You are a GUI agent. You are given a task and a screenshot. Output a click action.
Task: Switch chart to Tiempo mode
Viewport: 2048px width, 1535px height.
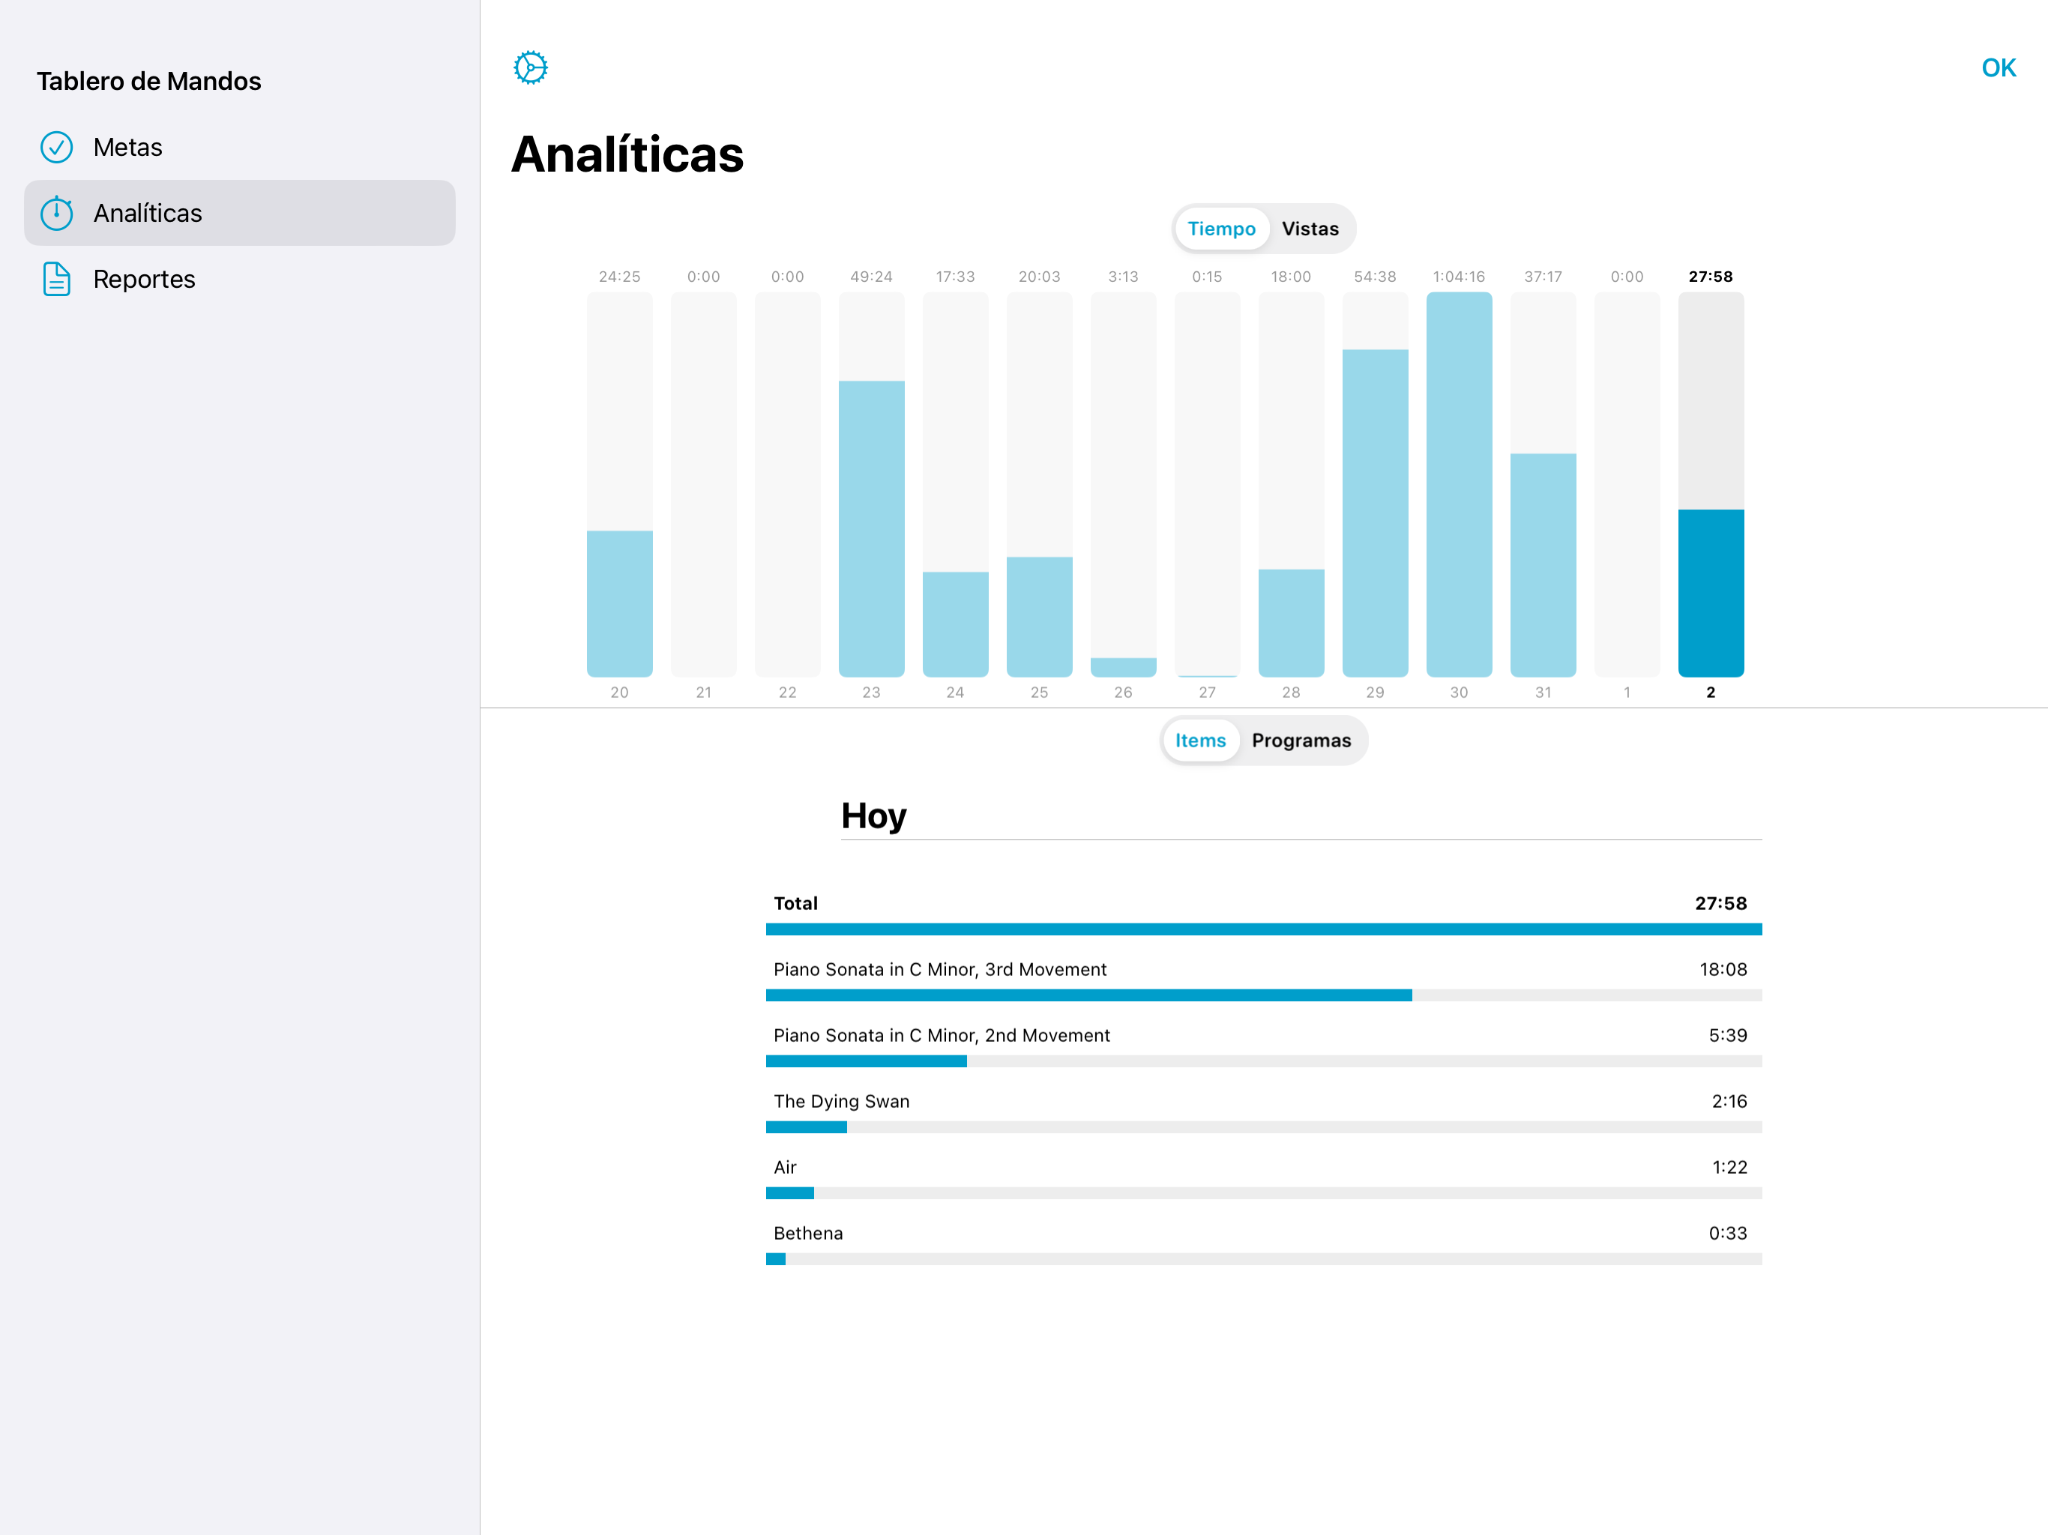pos(1220,229)
